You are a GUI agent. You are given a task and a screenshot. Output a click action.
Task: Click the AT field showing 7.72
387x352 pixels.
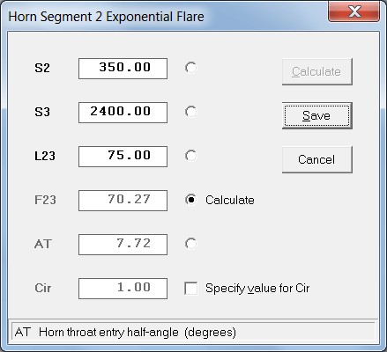(x=123, y=245)
